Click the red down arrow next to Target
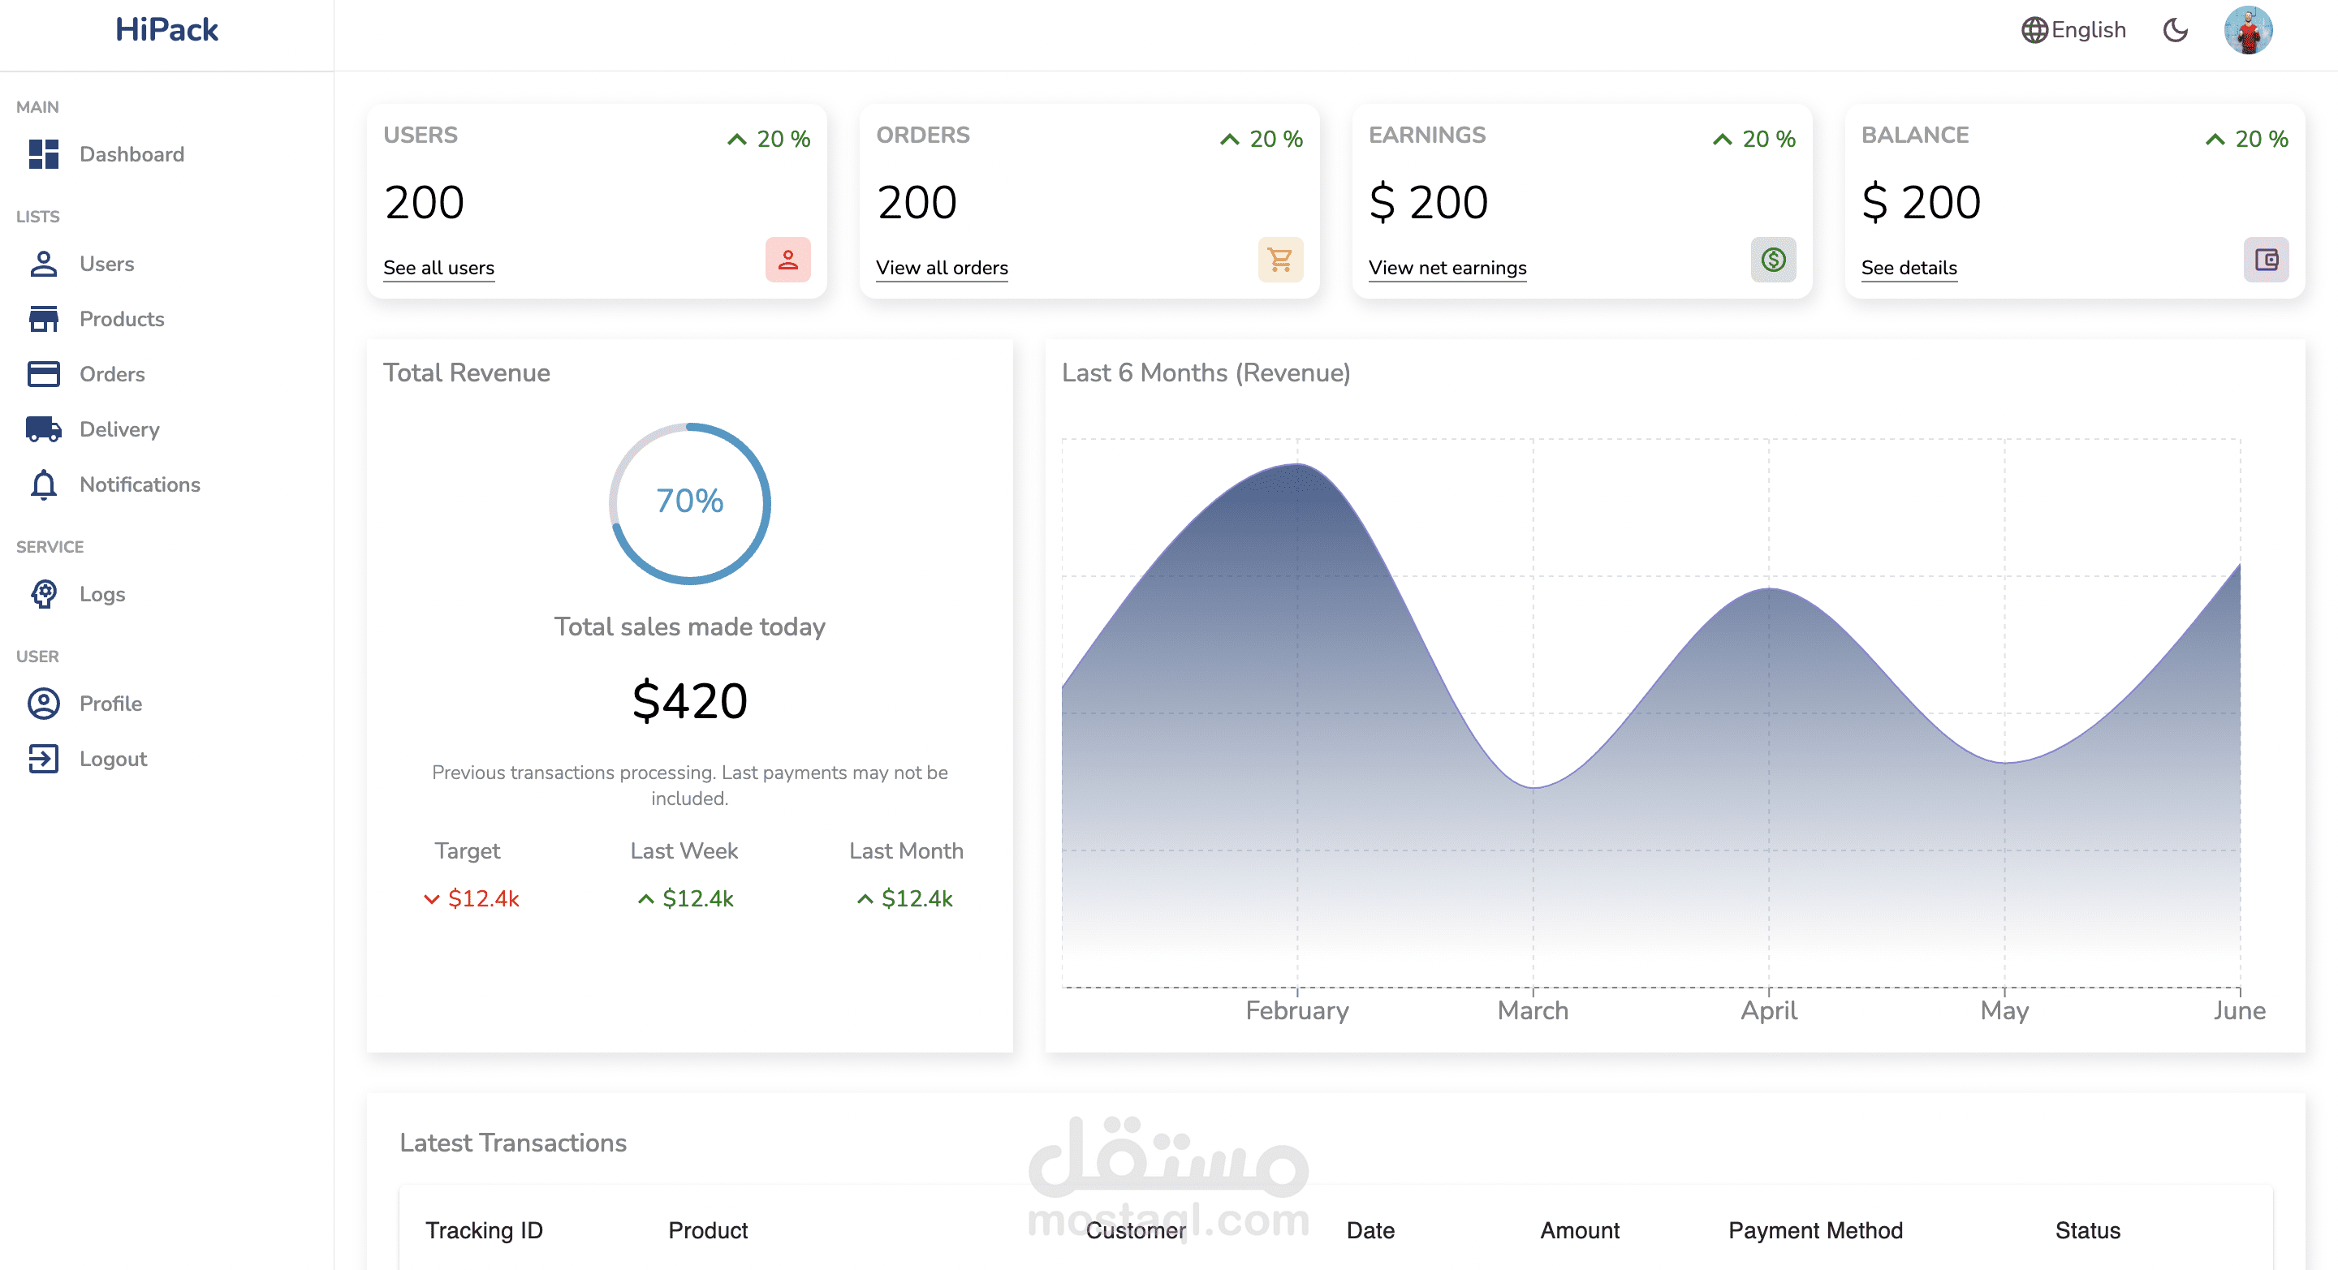Image resolution: width=2338 pixels, height=1270 pixels. pyautogui.click(x=433, y=899)
